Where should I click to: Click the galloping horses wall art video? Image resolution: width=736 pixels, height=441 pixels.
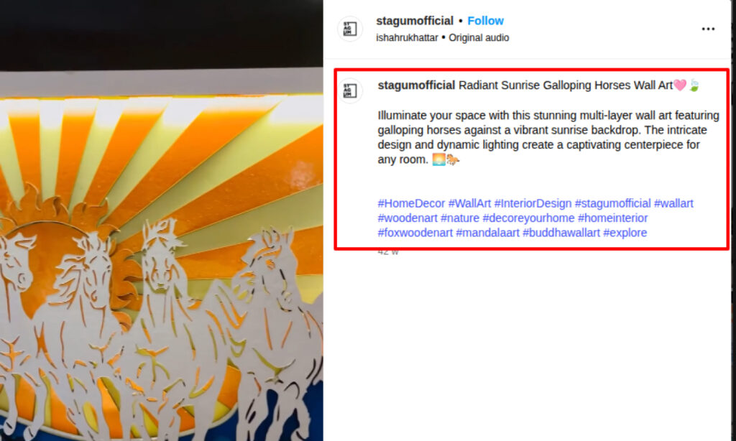click(x=162, y=220)
